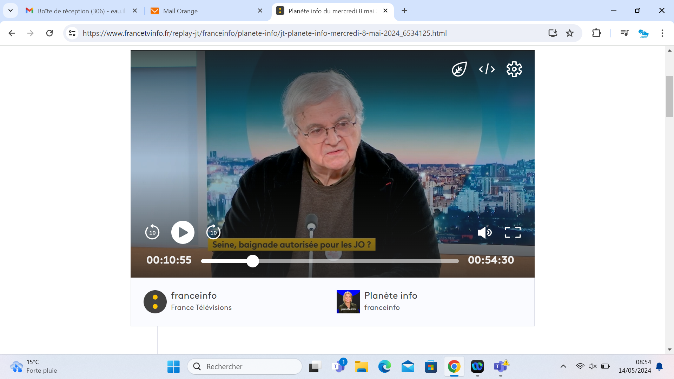The width and height of the screenshot is (674, 379).
Task: Open Teams icon with warning badge
Action: 501,366
